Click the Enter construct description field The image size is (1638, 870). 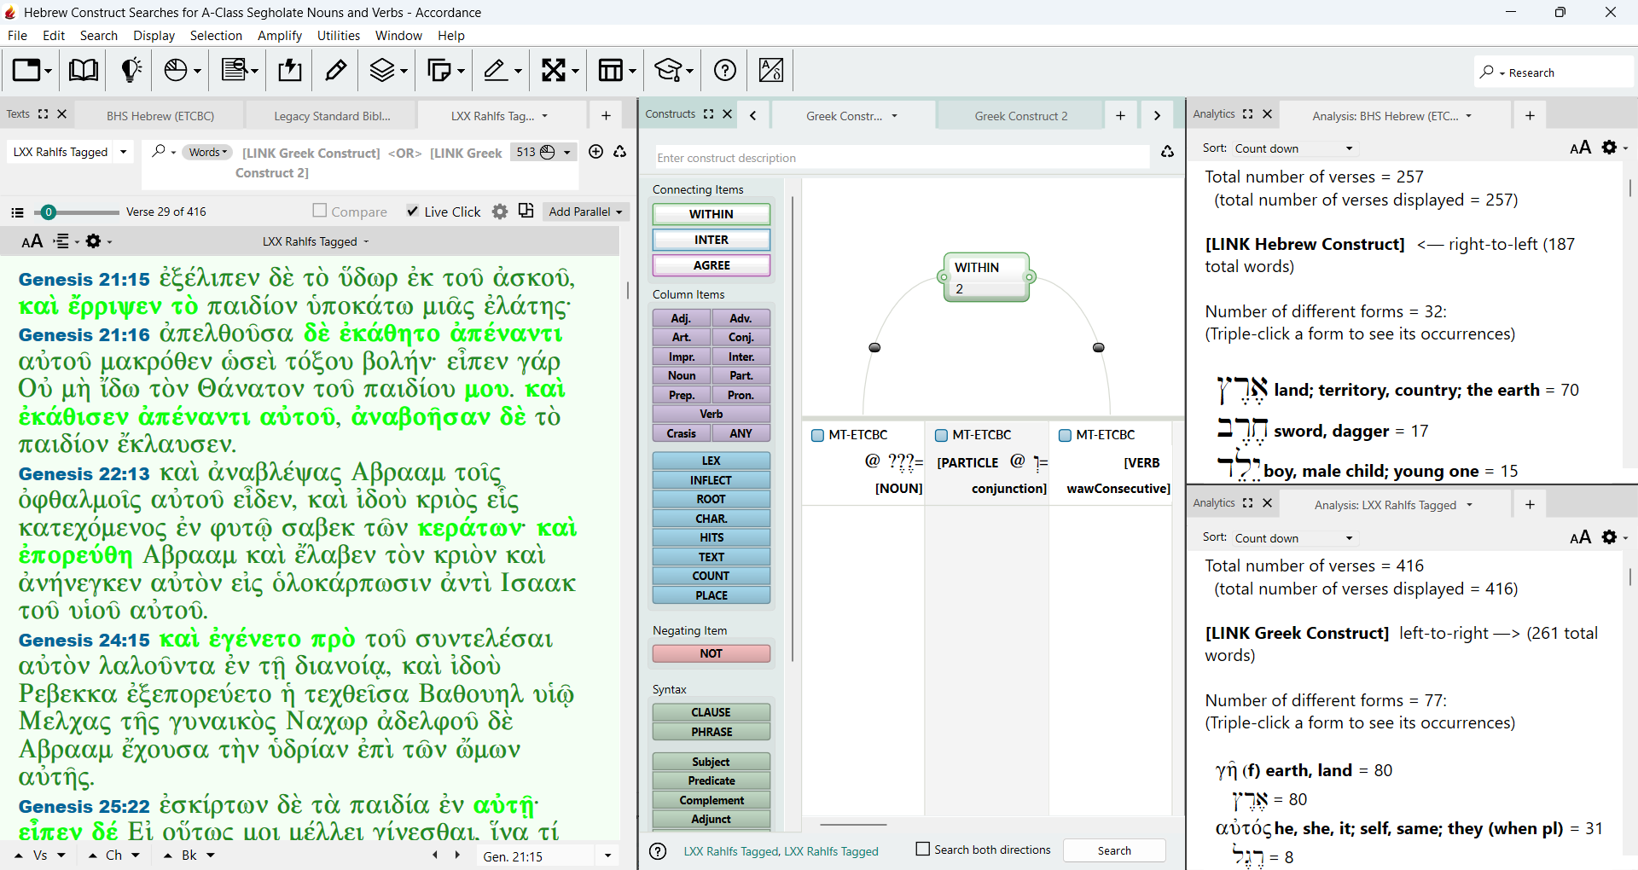click(x=902, y=158)
